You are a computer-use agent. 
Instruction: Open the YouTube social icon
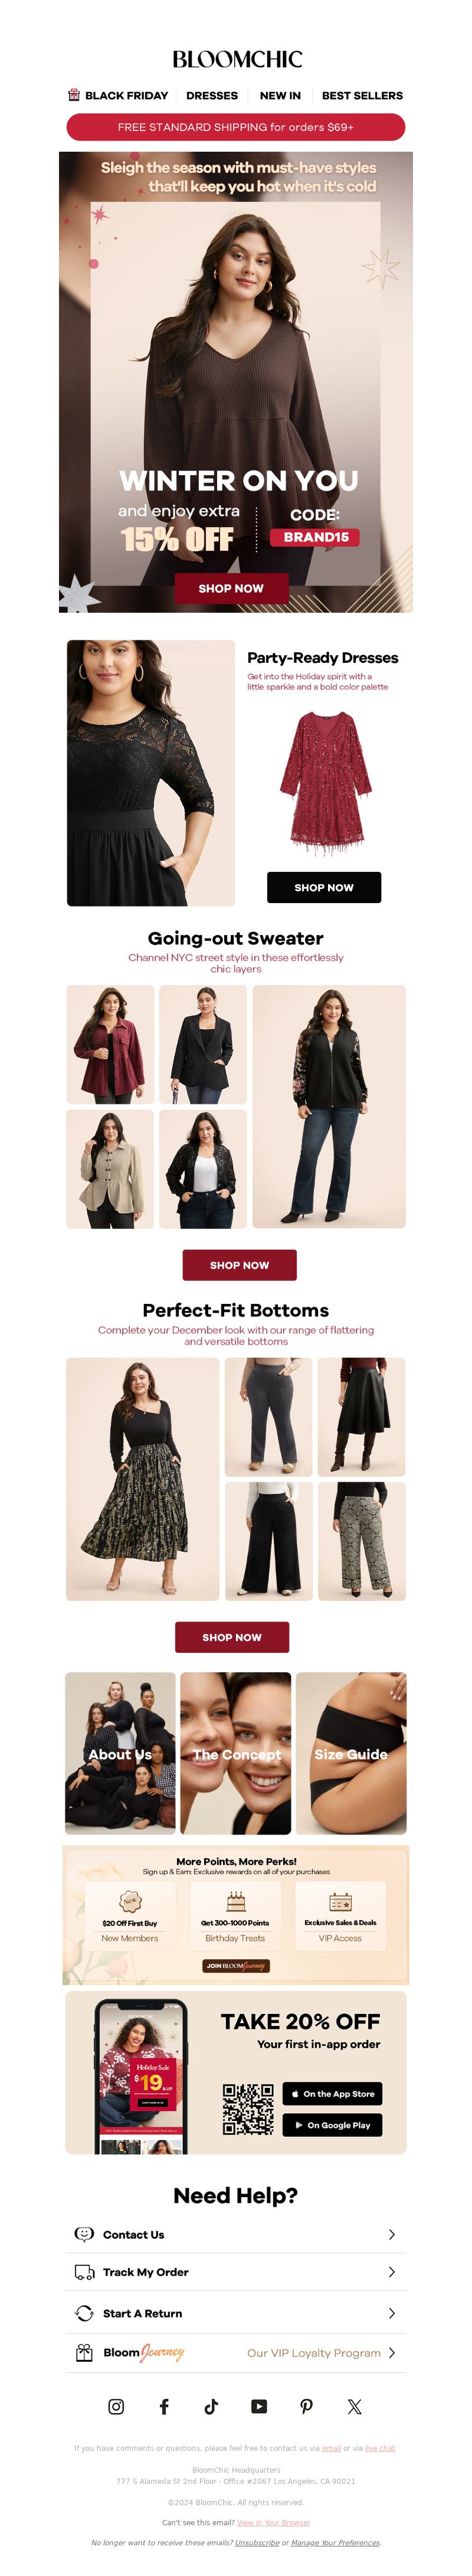(259, 2406)
